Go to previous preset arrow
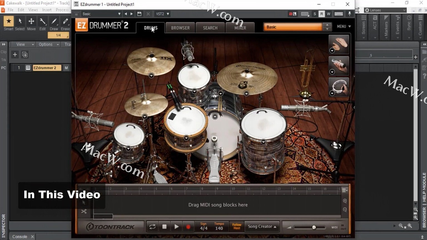Screen dimensions: 427x240 pyautogui.click(x=126, y=14)
